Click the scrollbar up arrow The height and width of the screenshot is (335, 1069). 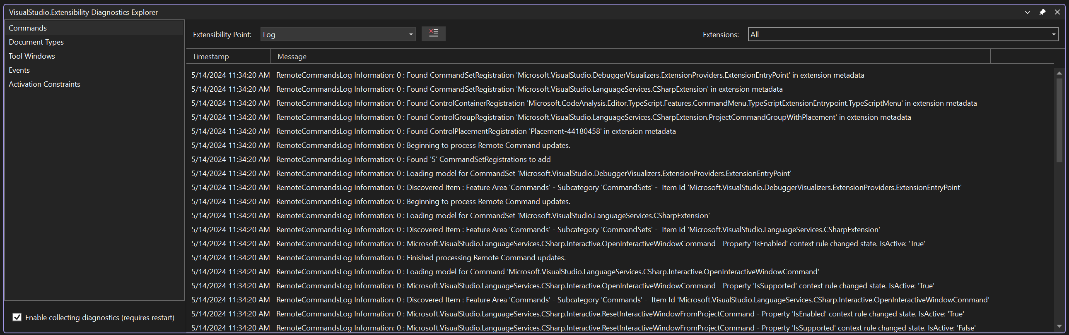(x=1059, y=73)
